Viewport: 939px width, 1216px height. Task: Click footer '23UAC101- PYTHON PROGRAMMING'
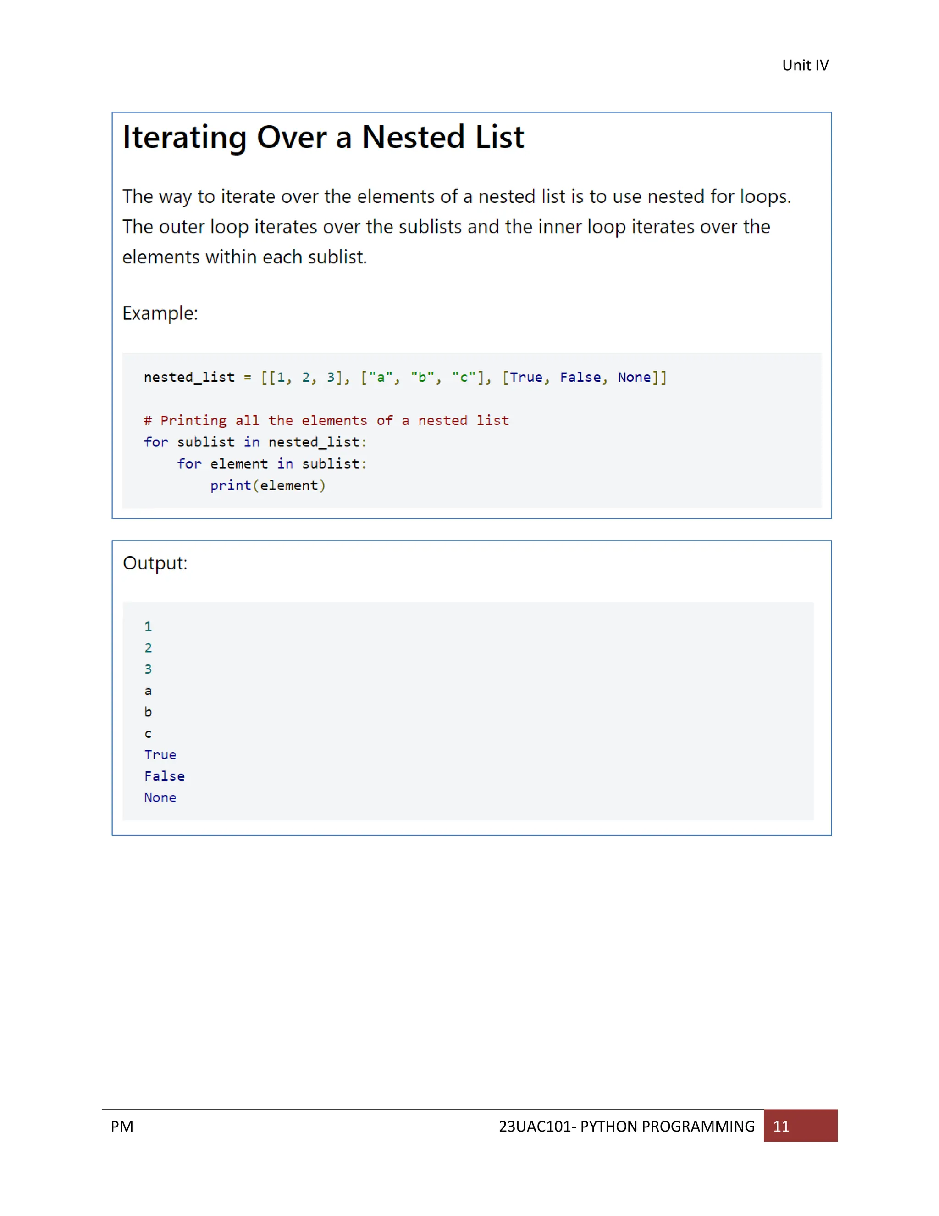(x=627, y=1127)
